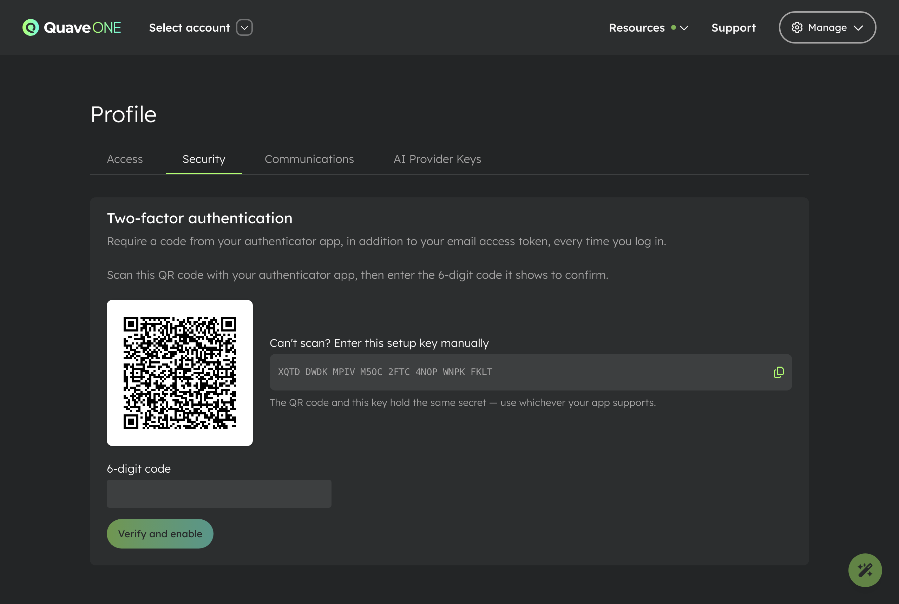The height and width of the screenshot is (604, 899).
Task: Open the Manage menu
Action: click(x=827, y=27)
